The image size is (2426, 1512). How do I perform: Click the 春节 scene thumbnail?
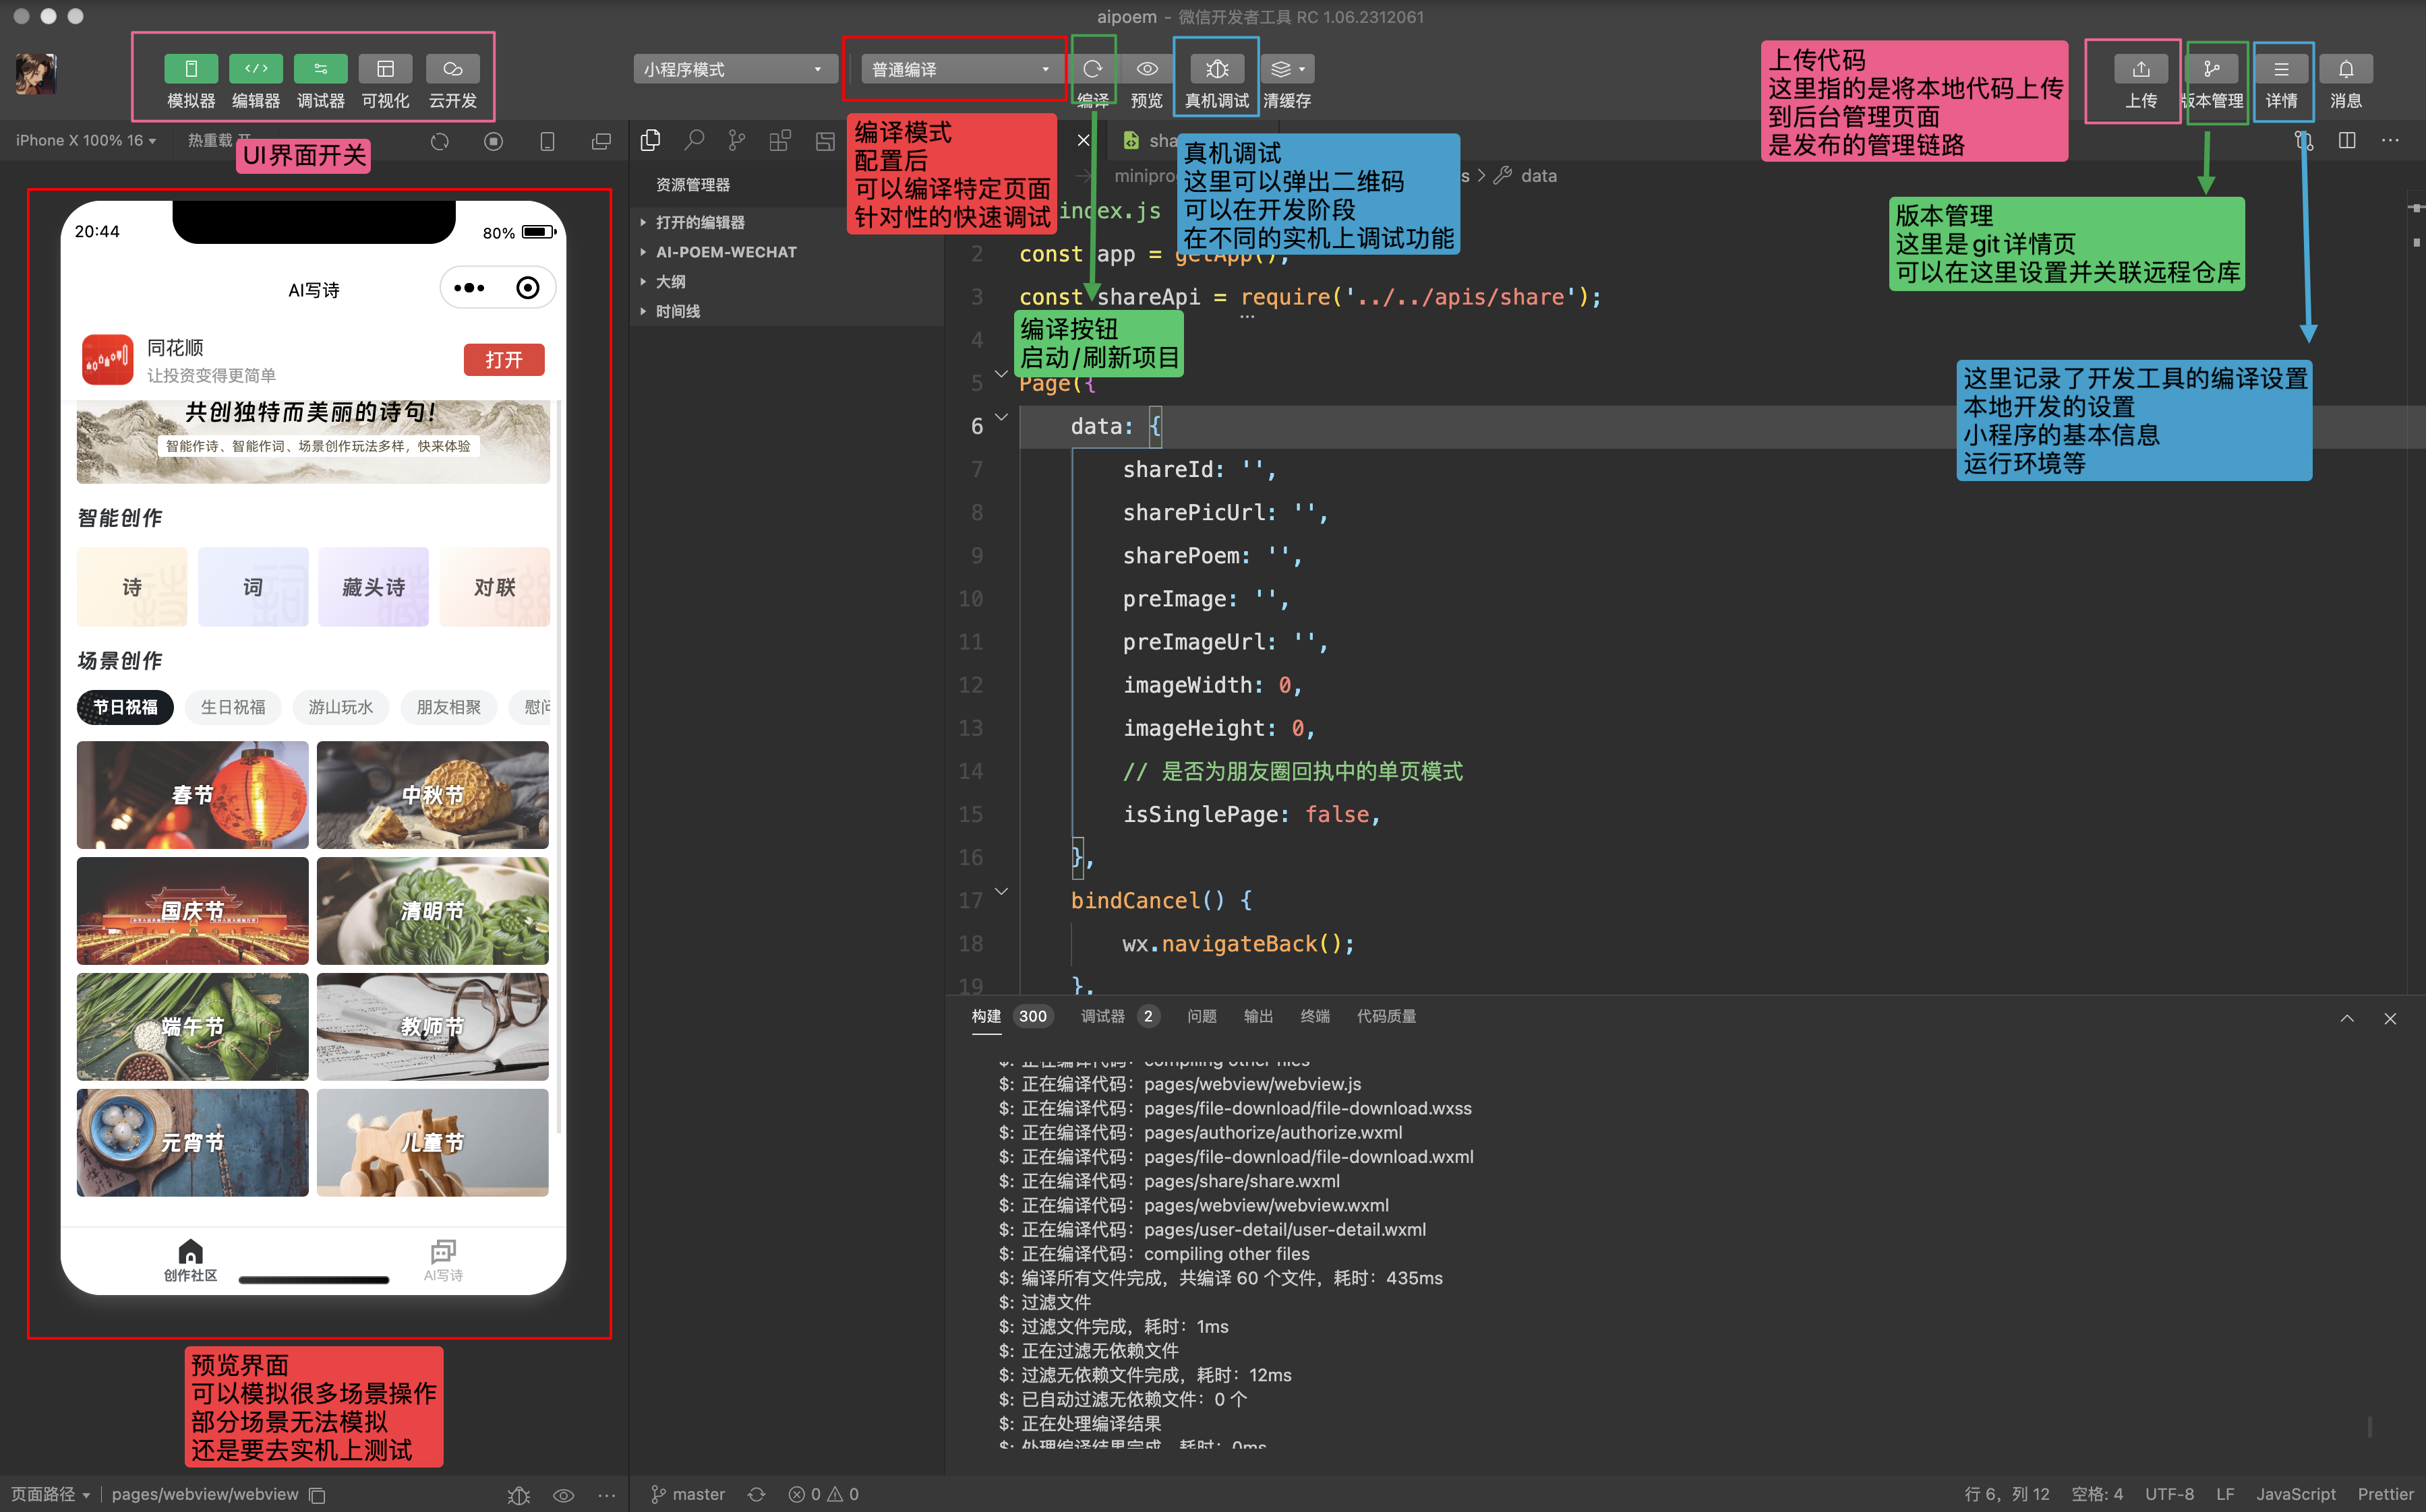[x=192, y=795]
